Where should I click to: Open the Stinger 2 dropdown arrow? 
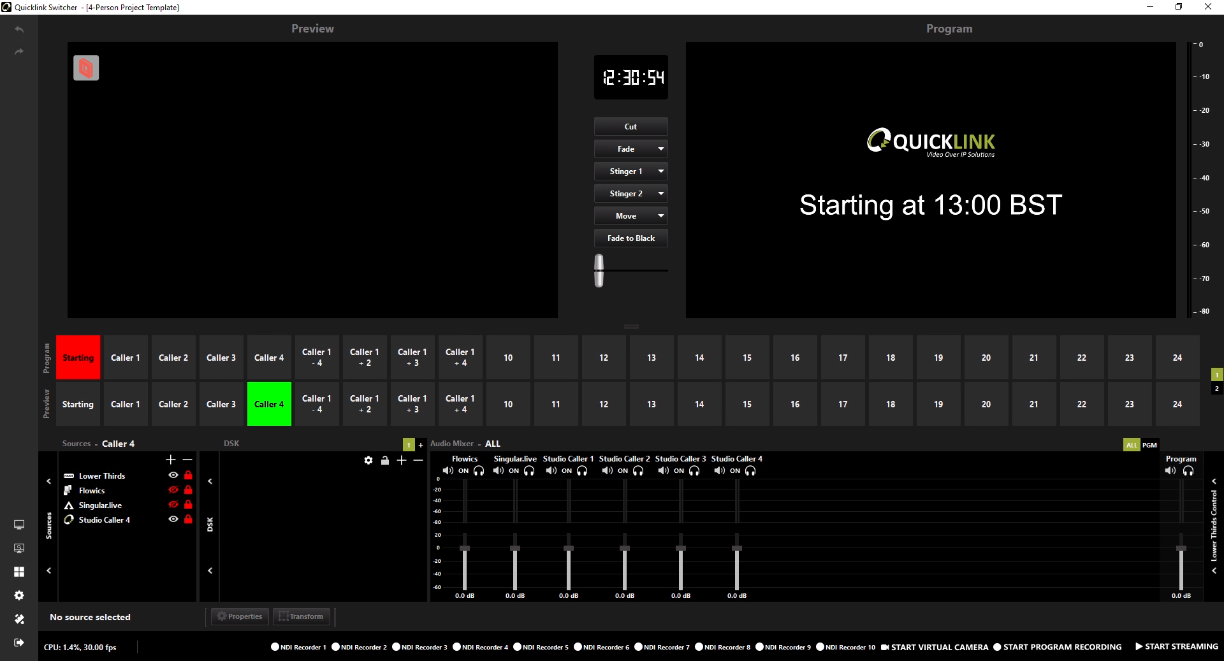(661, 194)
